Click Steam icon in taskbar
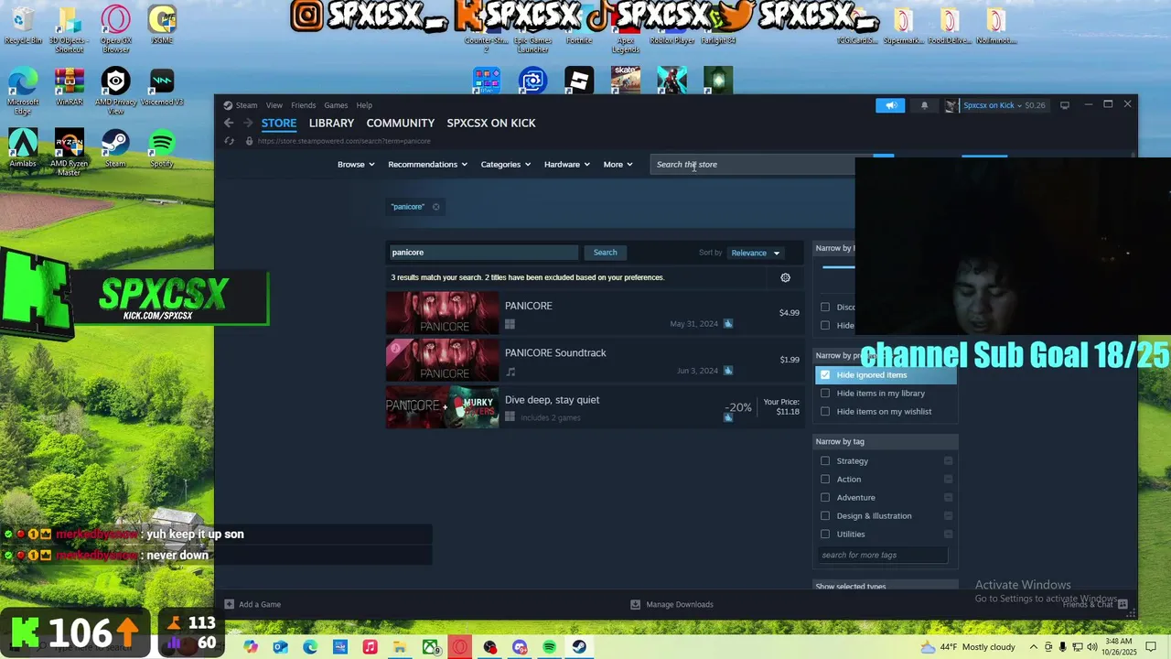The image size is (1171, 659). (x=579, y=647)
